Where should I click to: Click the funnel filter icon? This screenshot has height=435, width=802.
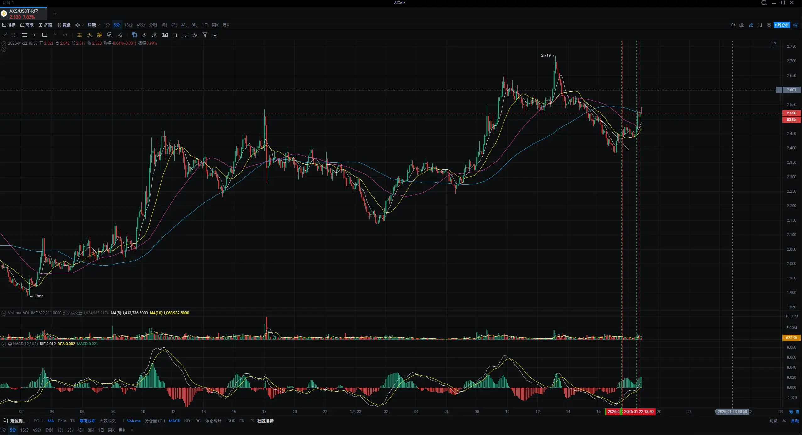[x=205, y=35]
